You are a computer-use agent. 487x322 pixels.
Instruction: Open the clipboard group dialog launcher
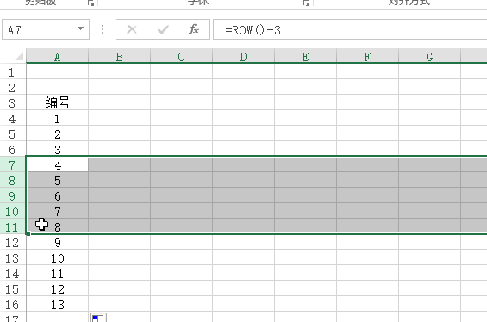(x=91, y=3)
